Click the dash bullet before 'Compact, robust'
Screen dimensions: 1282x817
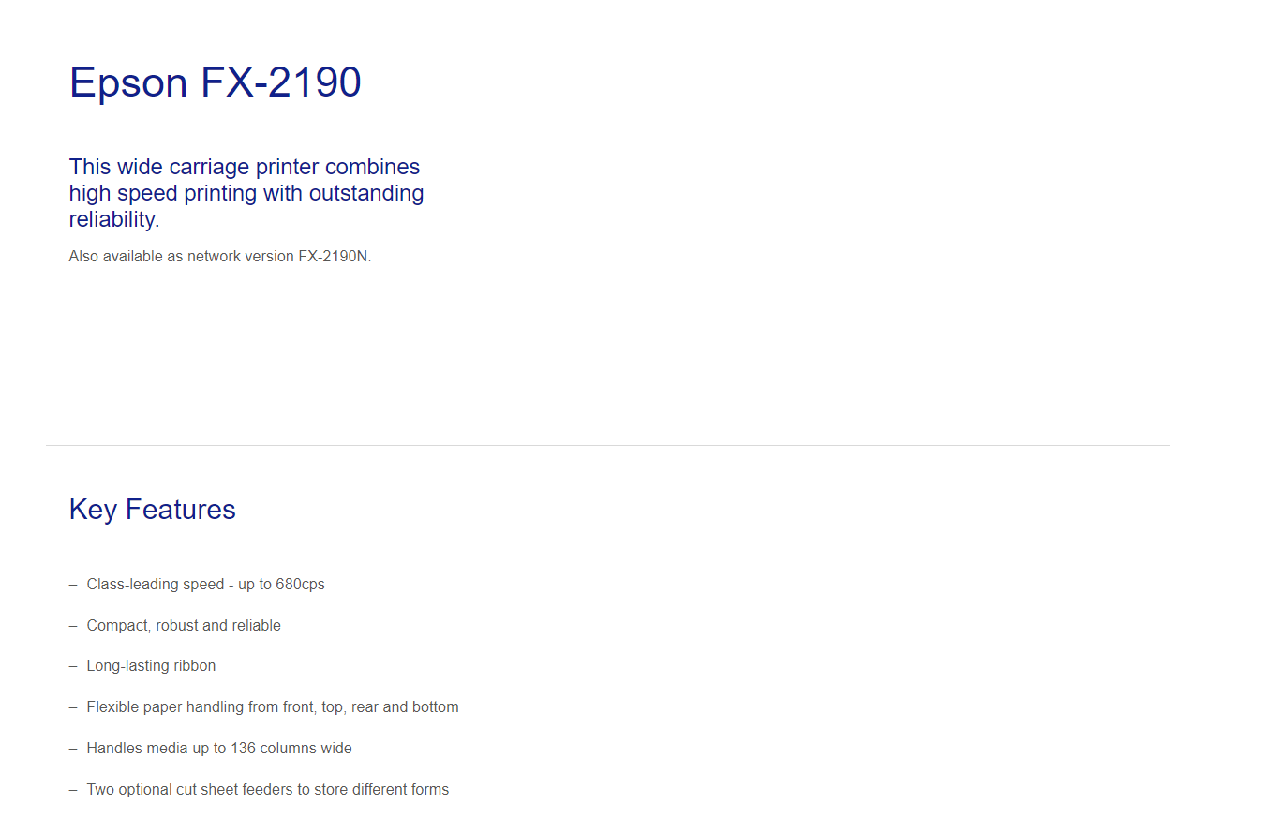73,626
